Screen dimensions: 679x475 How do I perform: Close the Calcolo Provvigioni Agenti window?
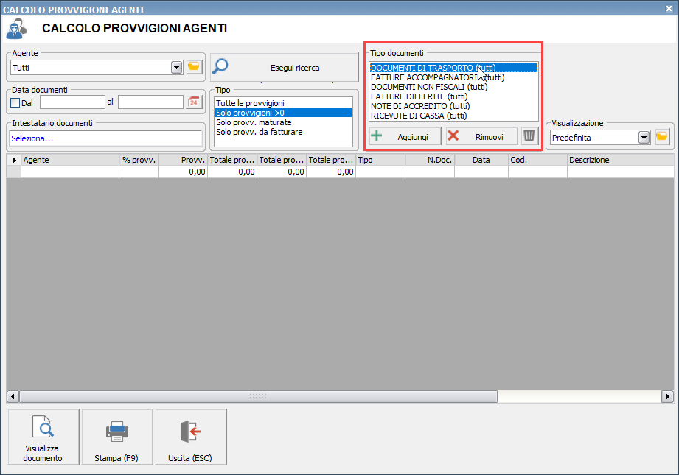tap(669, 9)
